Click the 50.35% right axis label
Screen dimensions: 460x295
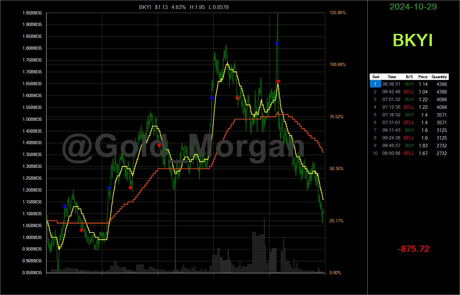[x=336, y=168]
